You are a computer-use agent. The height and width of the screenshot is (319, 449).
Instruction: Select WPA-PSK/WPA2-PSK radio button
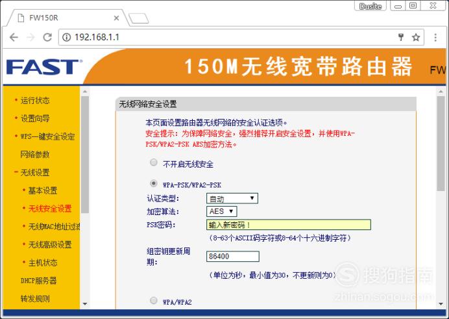click(154, 183)
